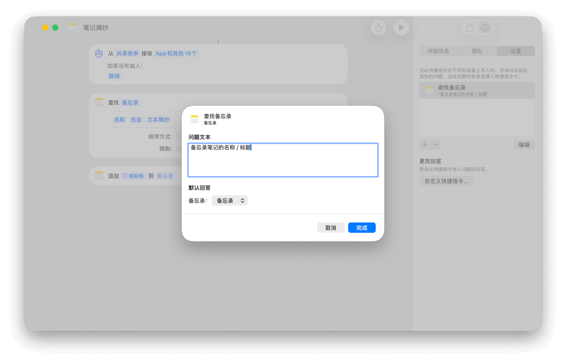566x363 pixels.
Task: Click the 名称 filter parameter
Action: [x=119, y=120]
